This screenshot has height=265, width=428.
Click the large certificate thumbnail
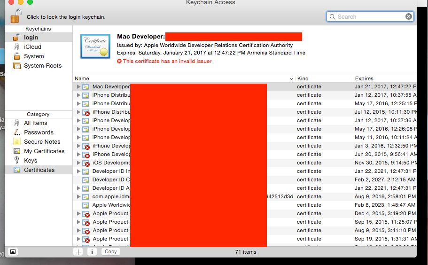point(95,46)
